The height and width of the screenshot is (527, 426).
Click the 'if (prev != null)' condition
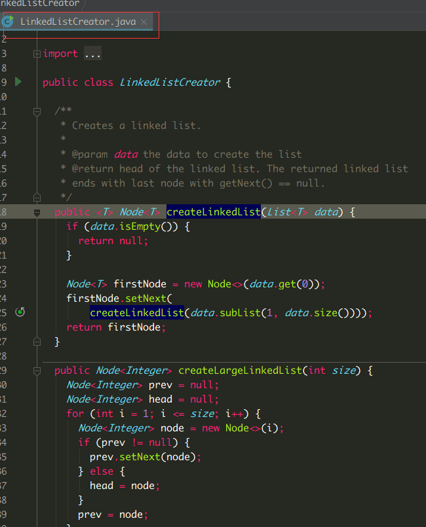pos(128,443)
